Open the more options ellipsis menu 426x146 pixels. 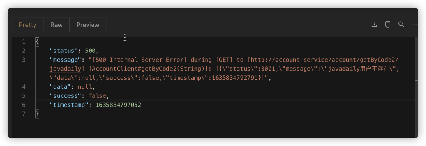pos(415,24)
